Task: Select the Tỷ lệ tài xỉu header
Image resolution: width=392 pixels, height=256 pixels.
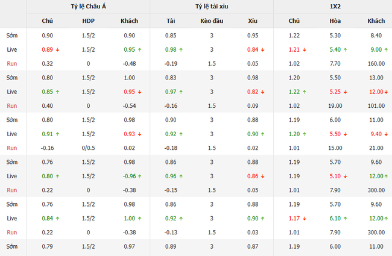Action: click(x=211, y=7)
